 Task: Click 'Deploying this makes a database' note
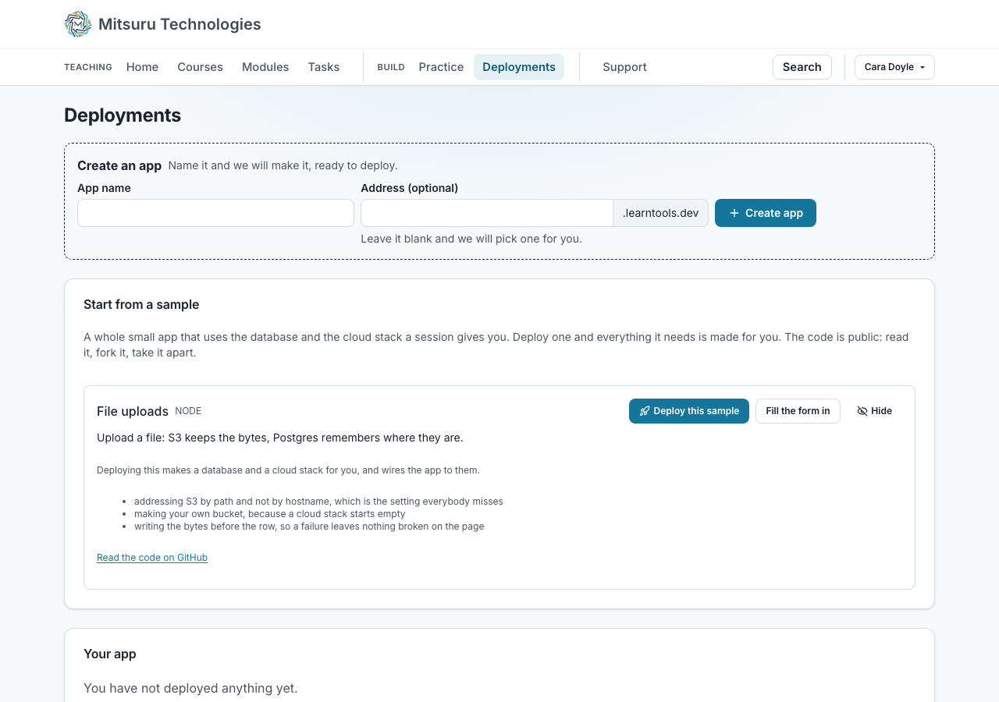tap(288, 470)
